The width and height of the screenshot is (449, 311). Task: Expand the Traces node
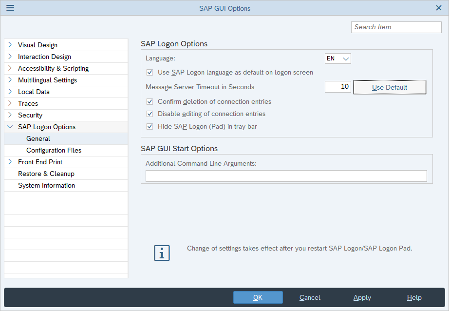(10, 103)
